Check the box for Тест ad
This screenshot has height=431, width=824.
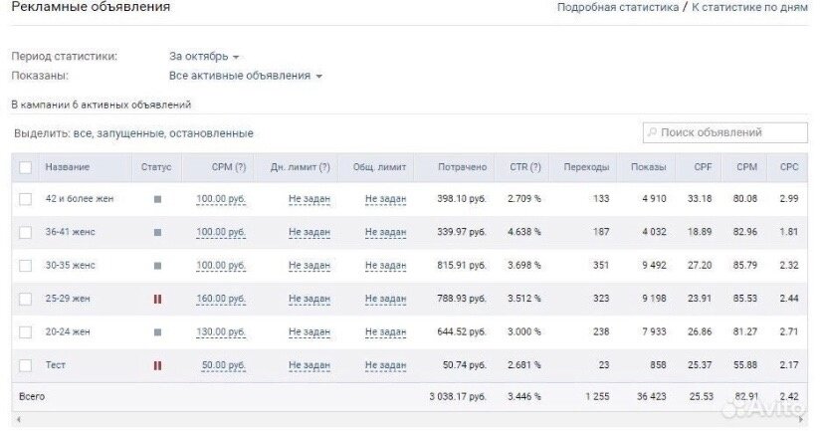click(25, 365)
